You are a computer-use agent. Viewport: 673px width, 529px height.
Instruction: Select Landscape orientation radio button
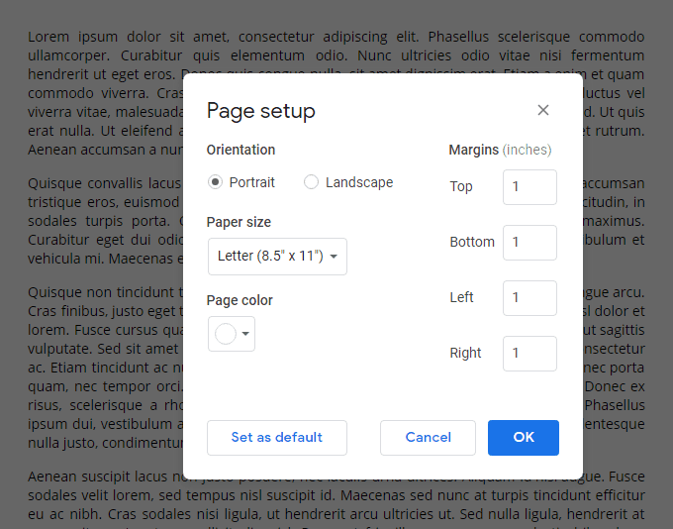312,182
